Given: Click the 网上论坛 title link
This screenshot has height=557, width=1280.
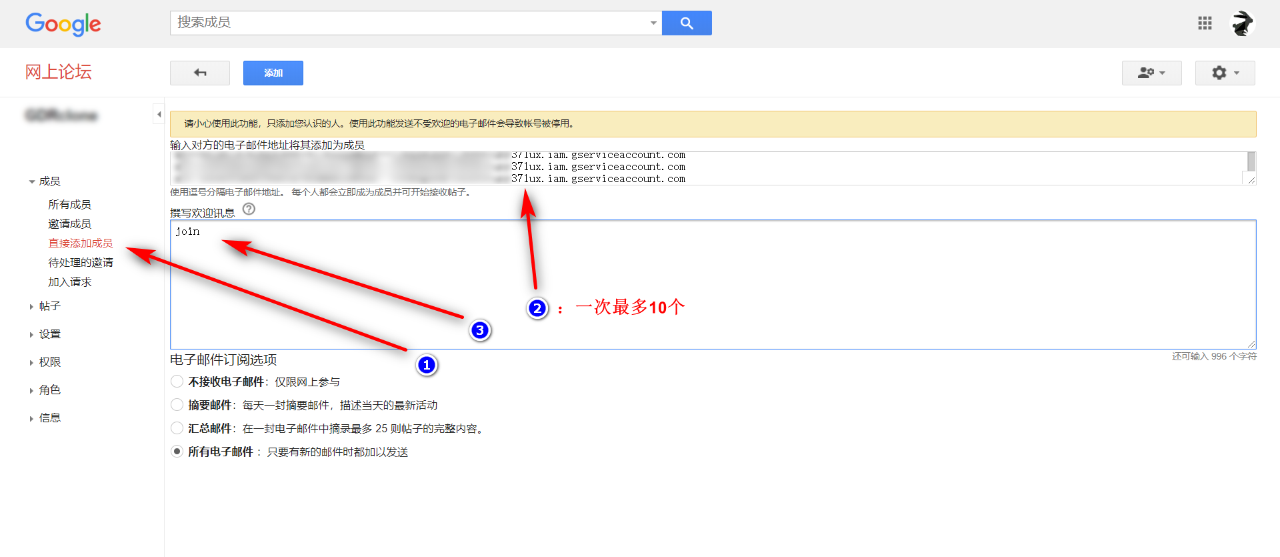Looking at the screenshot, I should pyautogui.click(x=59, y=72).
